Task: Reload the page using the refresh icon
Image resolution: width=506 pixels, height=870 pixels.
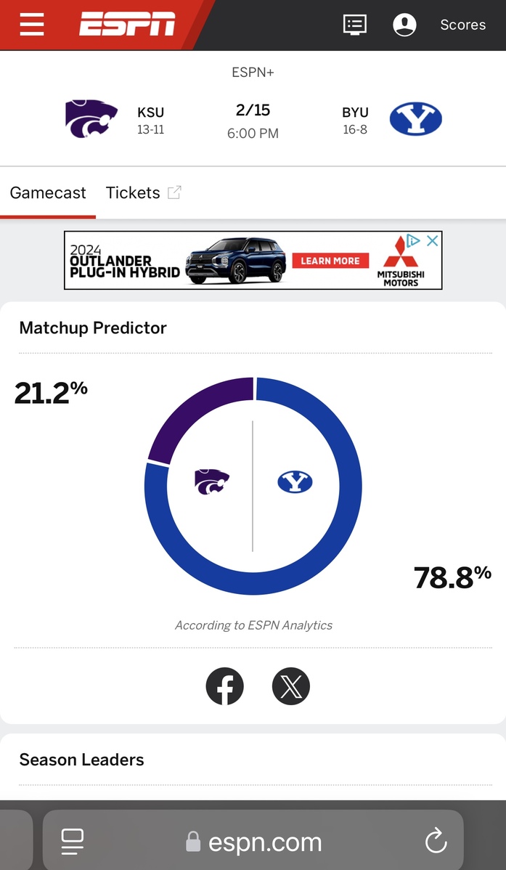Action: [436, 841]
